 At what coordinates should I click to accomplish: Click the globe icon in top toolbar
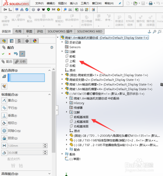pyautogui.click(x=27, y=10)
